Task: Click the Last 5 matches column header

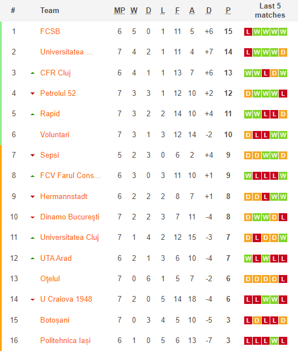Action: coord(270,11)
